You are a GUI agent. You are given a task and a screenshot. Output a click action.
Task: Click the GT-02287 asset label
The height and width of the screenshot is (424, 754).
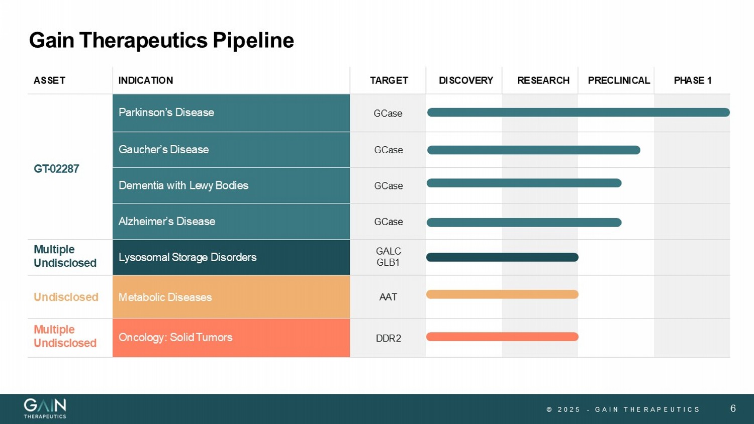pyautogui.click(x=56, y=169)
